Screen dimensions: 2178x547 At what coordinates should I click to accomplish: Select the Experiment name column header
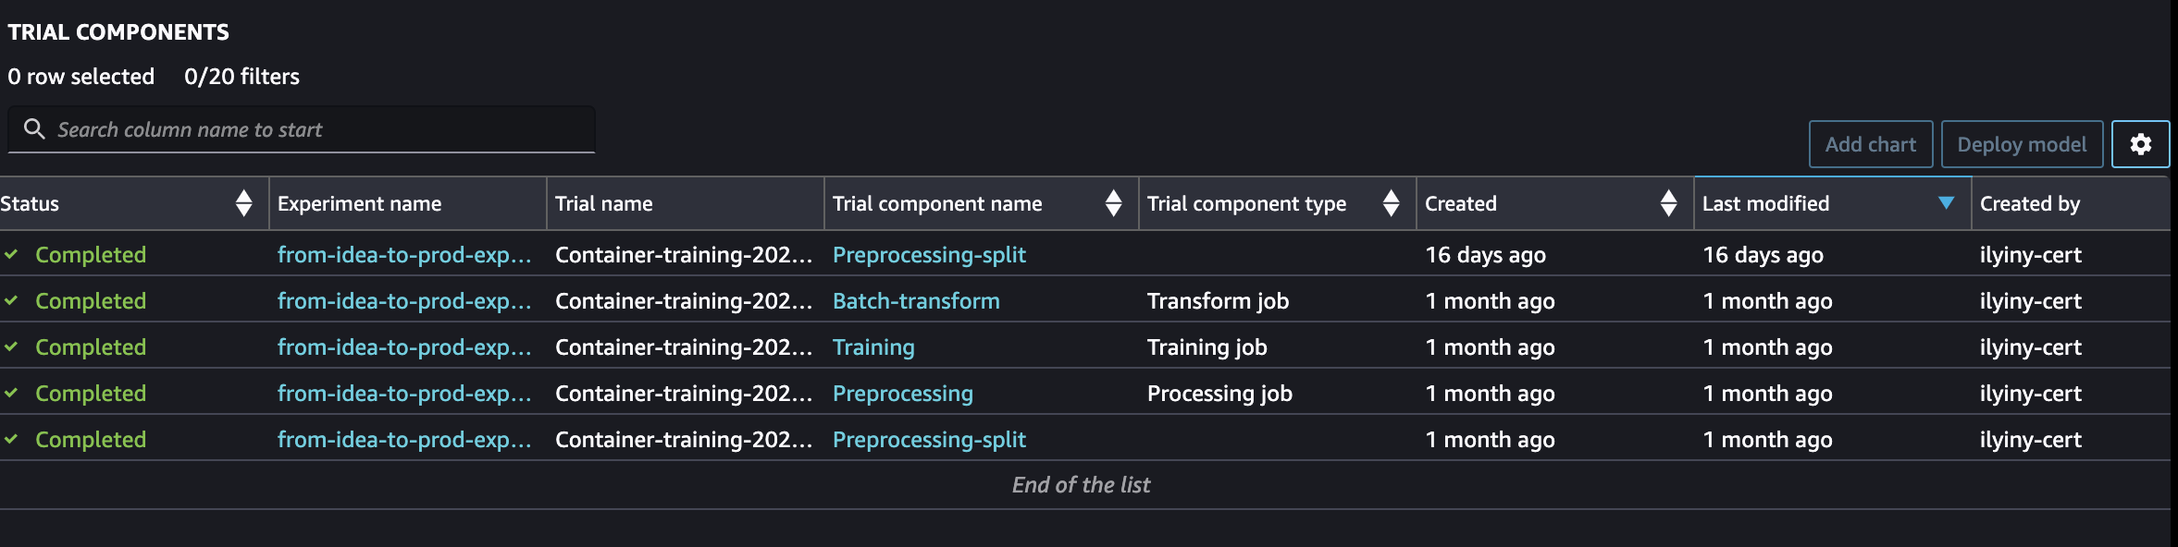click(x=359, y=203)
